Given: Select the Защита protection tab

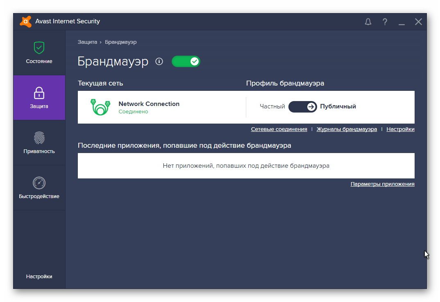Looking at the screenshot, I should pos(39,97).
